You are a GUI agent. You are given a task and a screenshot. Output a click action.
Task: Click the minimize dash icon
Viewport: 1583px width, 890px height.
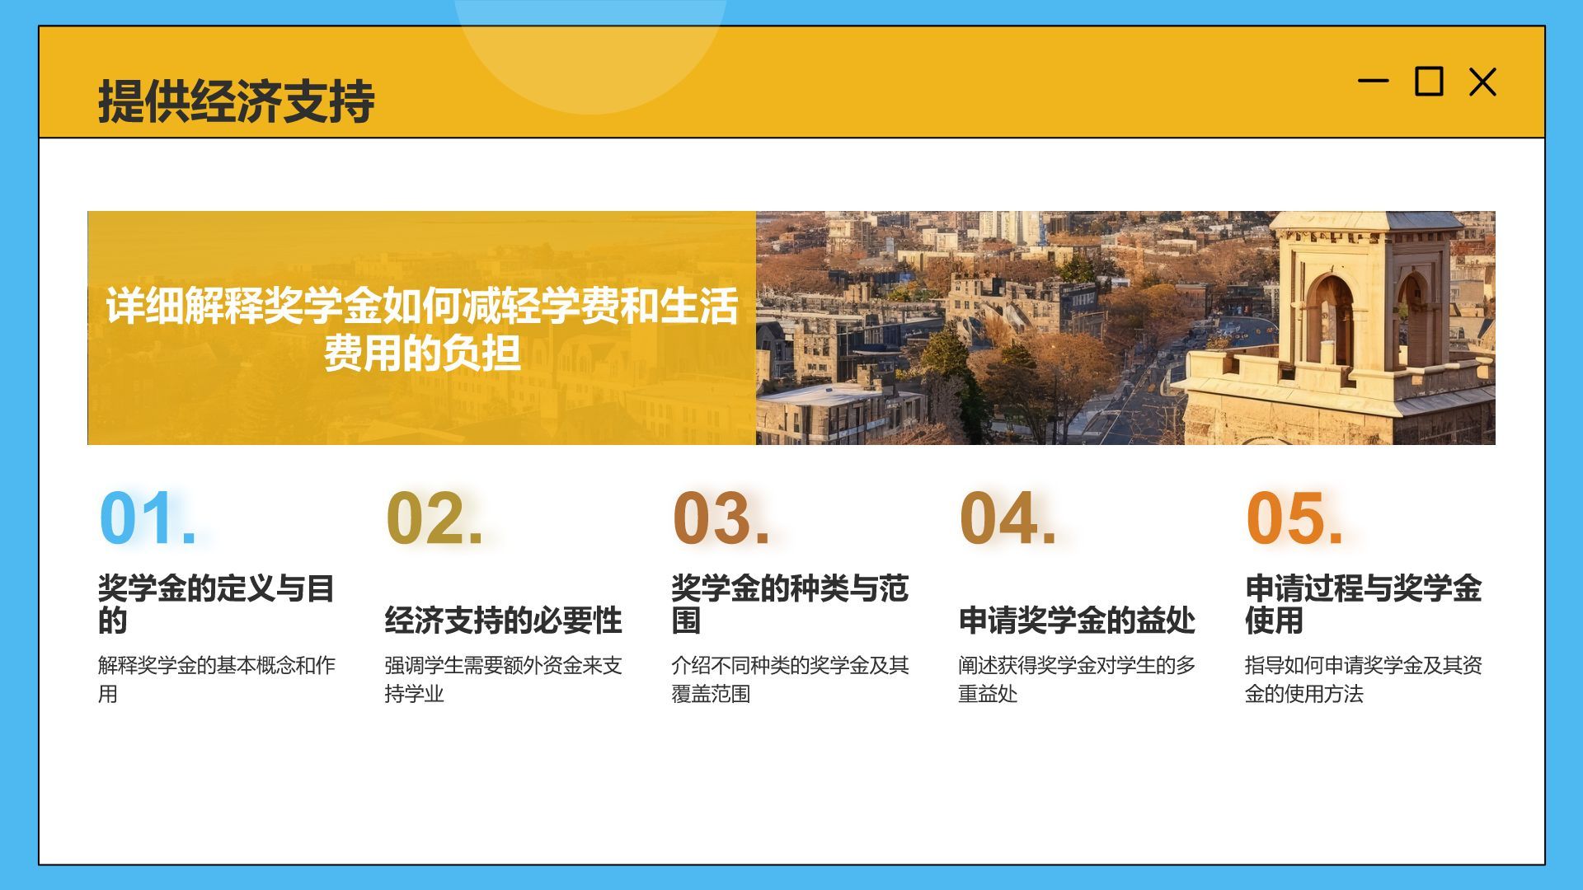point(1373,81)
